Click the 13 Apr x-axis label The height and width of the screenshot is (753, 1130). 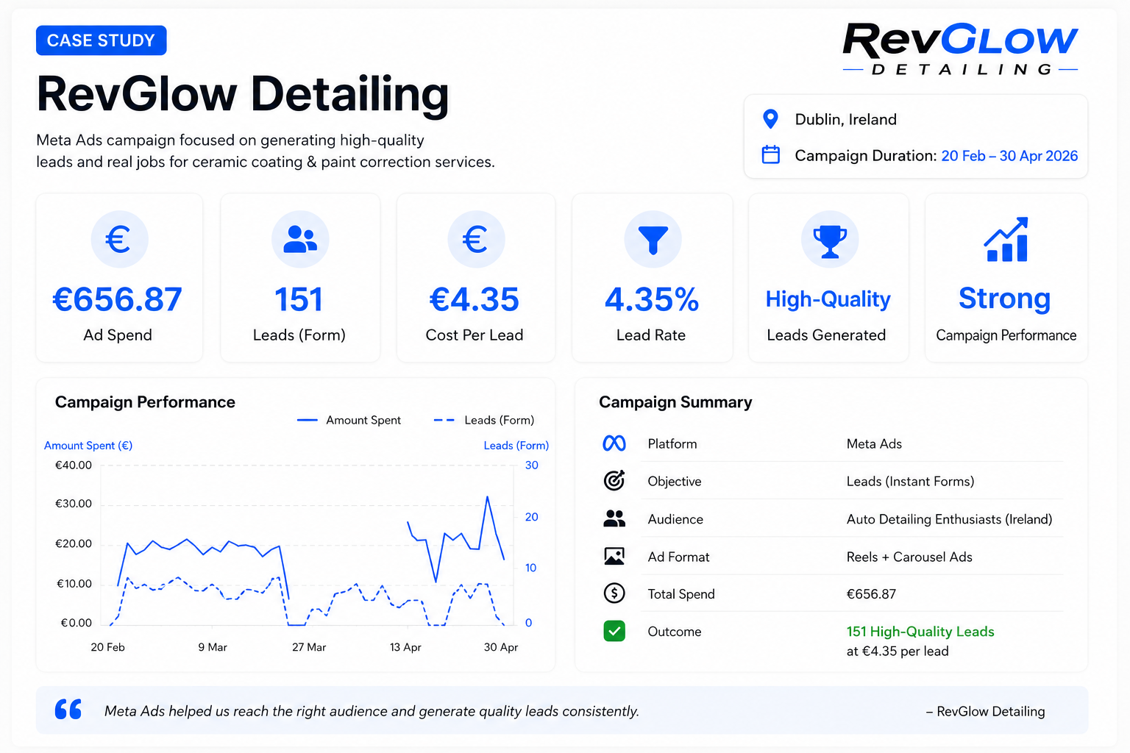405,647
